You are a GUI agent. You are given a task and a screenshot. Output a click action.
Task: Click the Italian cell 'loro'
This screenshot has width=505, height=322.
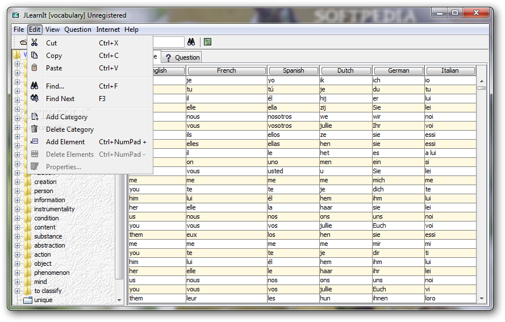pyautogui.click(x=450, y=298)
